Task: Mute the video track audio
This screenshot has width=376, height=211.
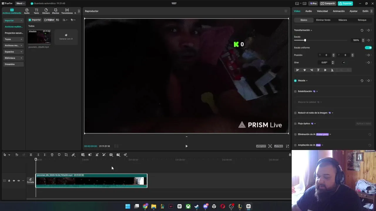Action: pos(19,181)
